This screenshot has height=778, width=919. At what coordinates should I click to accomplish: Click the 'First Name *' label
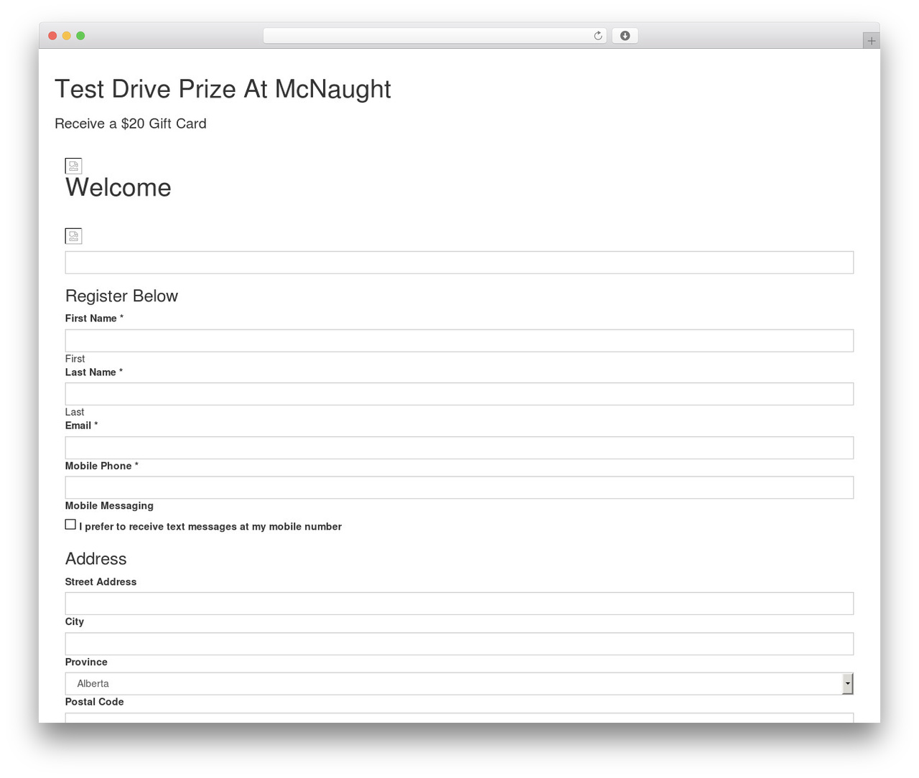coord(94,319)
